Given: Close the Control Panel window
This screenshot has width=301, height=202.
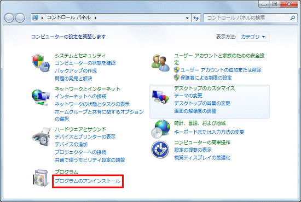Looking at the screenshot, I should (x=289, y=4).
